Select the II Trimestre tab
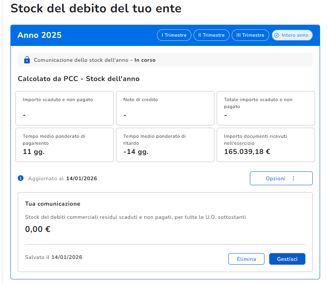Screen dimensions: 327x284 (x=211, y=35)
